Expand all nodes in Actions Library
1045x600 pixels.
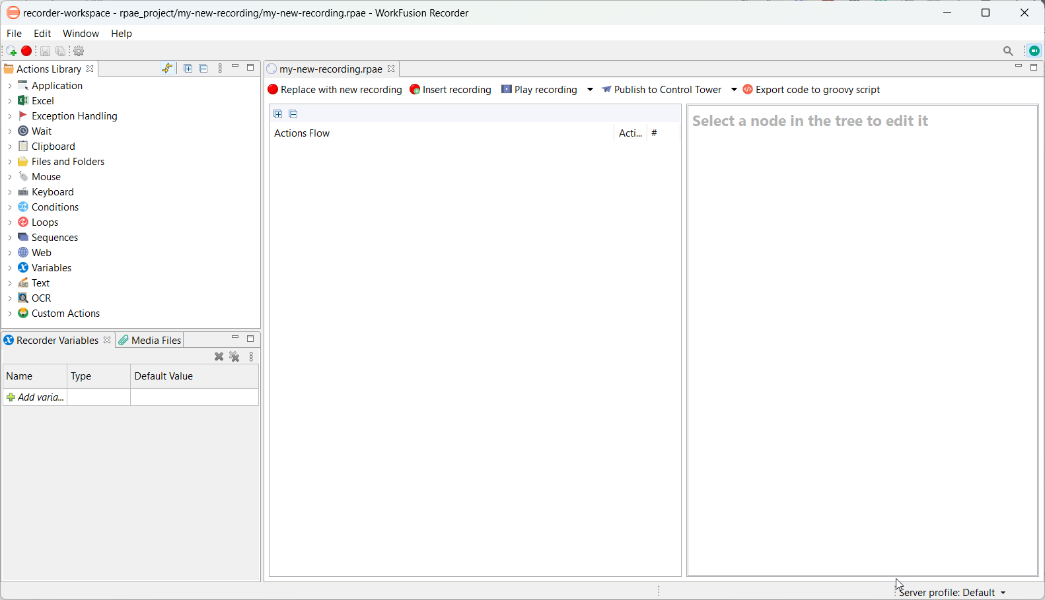coord(188,68)
